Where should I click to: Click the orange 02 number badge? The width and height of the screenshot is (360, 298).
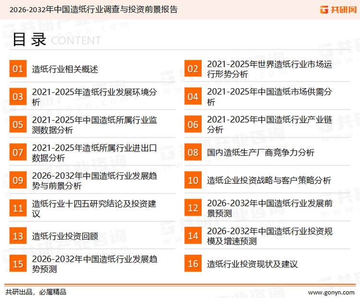193,69
